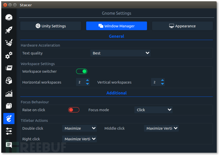This screenshot has height=155, width=219.
Task: Open APT Repository box icon in sidebar
Action: click(x=9, y=106)
